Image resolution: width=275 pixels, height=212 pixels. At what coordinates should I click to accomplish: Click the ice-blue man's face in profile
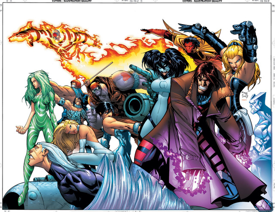pyautogui.click(x=255, y=106)
